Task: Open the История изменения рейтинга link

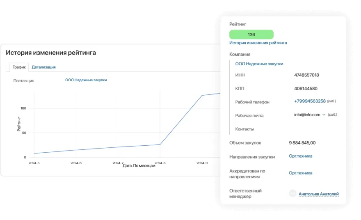Action: click(258, 43)
